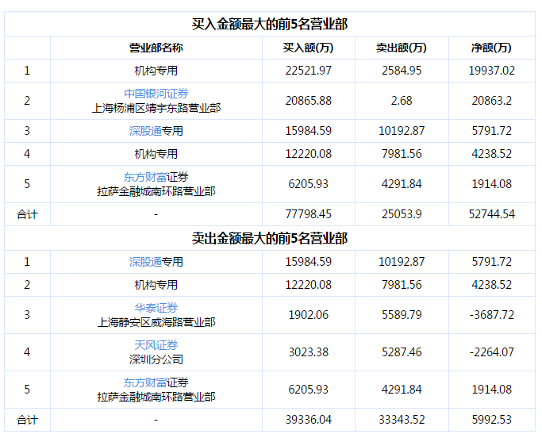Select net amount 20863.2
This screenshot has width=542, height=438.
491,101
